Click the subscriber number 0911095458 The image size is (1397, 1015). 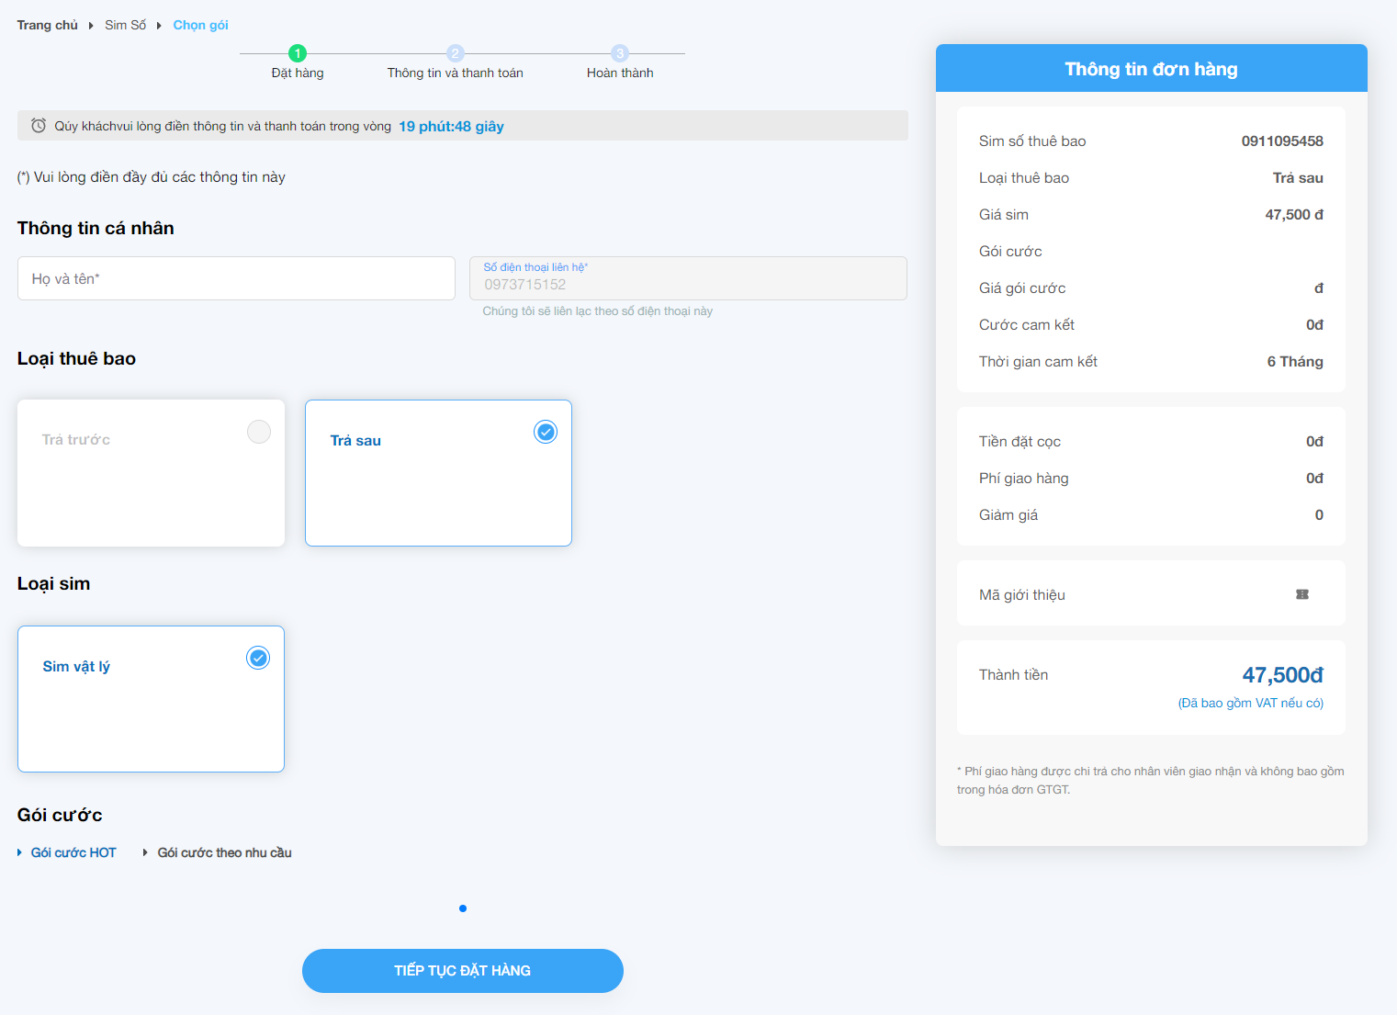pos(1282,141)
